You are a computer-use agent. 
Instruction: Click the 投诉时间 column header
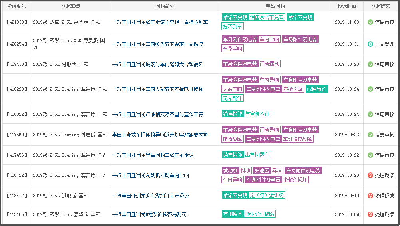point(347,6)
